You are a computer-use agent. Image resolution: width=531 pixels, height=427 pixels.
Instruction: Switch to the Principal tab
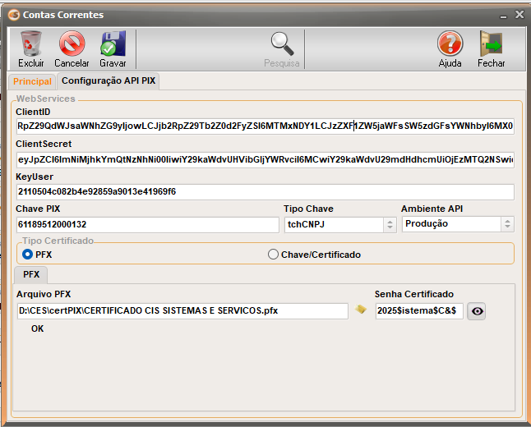(x=32, y=81)
